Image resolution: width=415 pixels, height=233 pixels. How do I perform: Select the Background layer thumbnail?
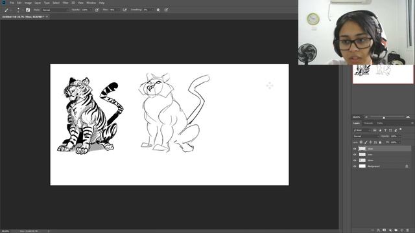pos(362,166)
